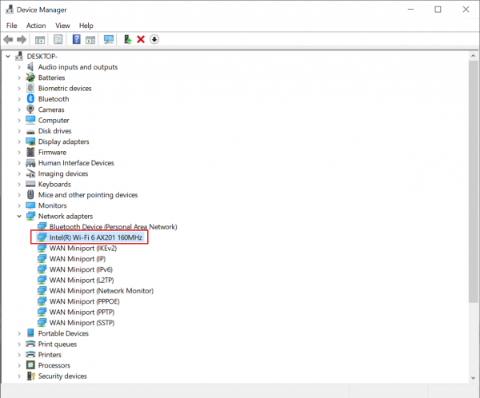Click the Audio inputs speaker icon

click(x=30, y=66)
